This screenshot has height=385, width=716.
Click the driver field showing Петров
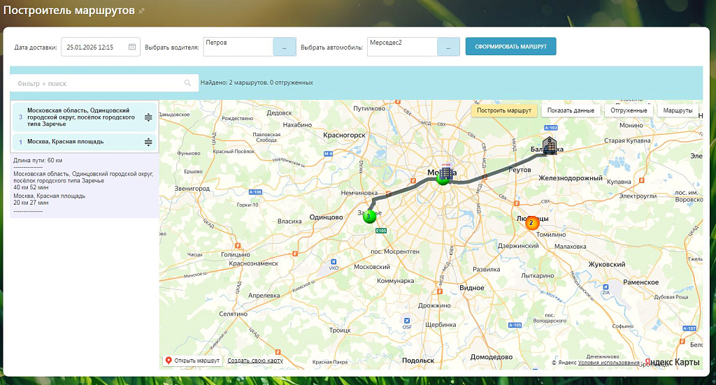point(238,46)
